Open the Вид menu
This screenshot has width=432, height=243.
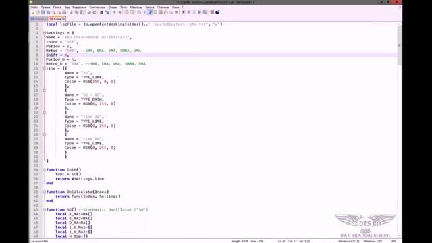[x=67, y=7]
